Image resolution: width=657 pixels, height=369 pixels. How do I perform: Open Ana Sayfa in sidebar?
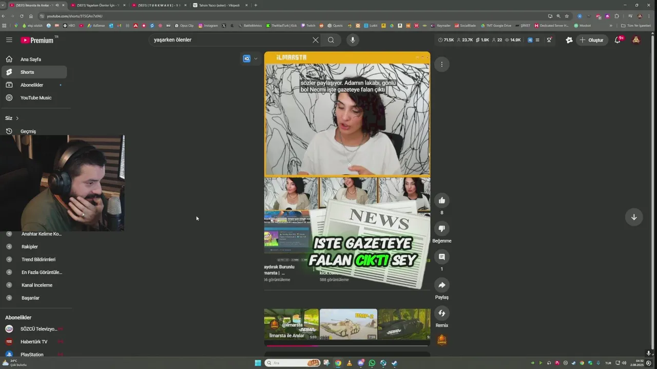coord(34,59)
